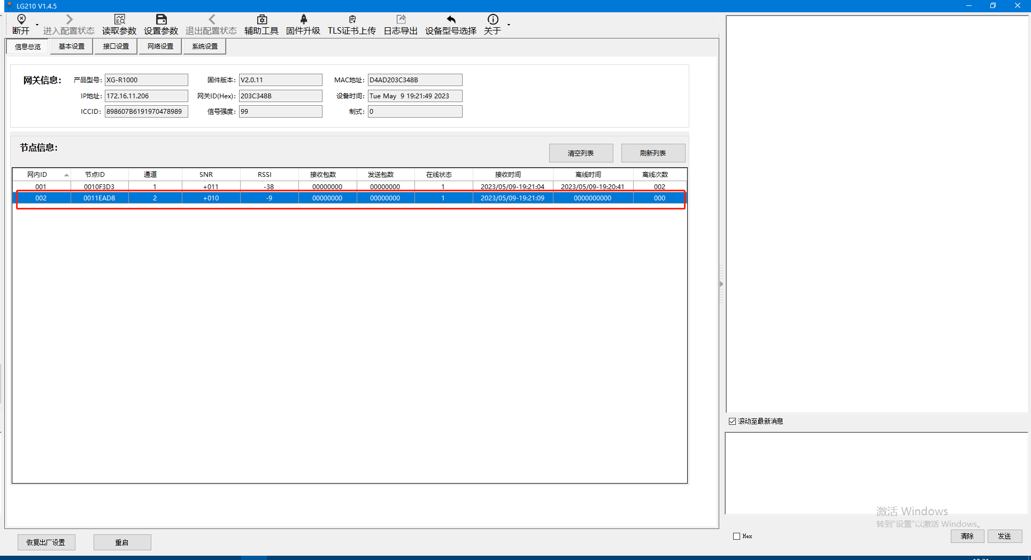Toggle the 滚动至最新消息 checkbox
The image size is (1031, 560).
732,422
